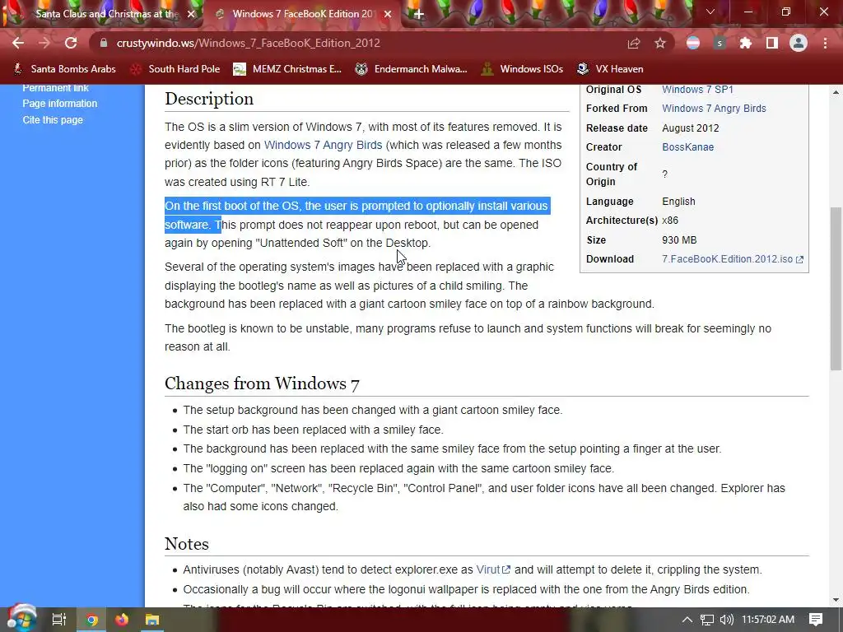The image size is (843, 632).
Task: Open the Chrome profile avatar
Action: point(799,43)
